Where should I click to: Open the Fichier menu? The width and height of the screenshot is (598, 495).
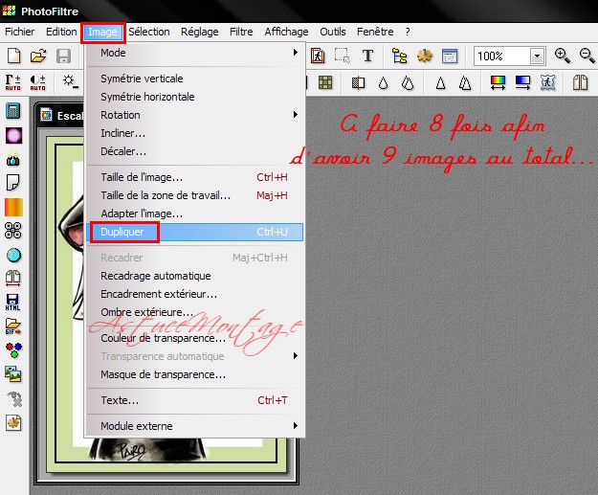[x=19, y=32]
